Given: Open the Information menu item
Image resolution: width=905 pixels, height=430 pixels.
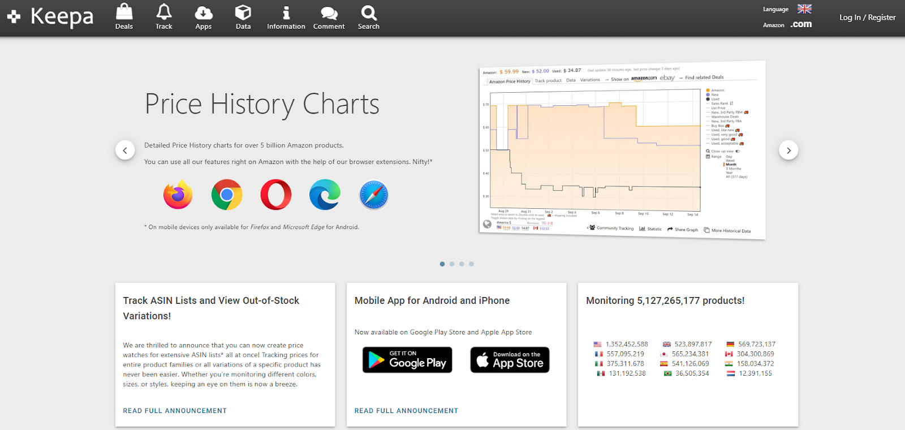Looking at the screenshot, I should pos(286,17).
